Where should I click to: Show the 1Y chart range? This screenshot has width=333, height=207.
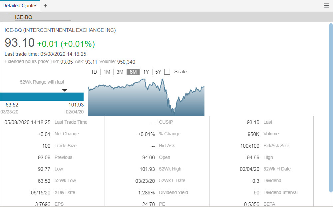click(146, 72)
